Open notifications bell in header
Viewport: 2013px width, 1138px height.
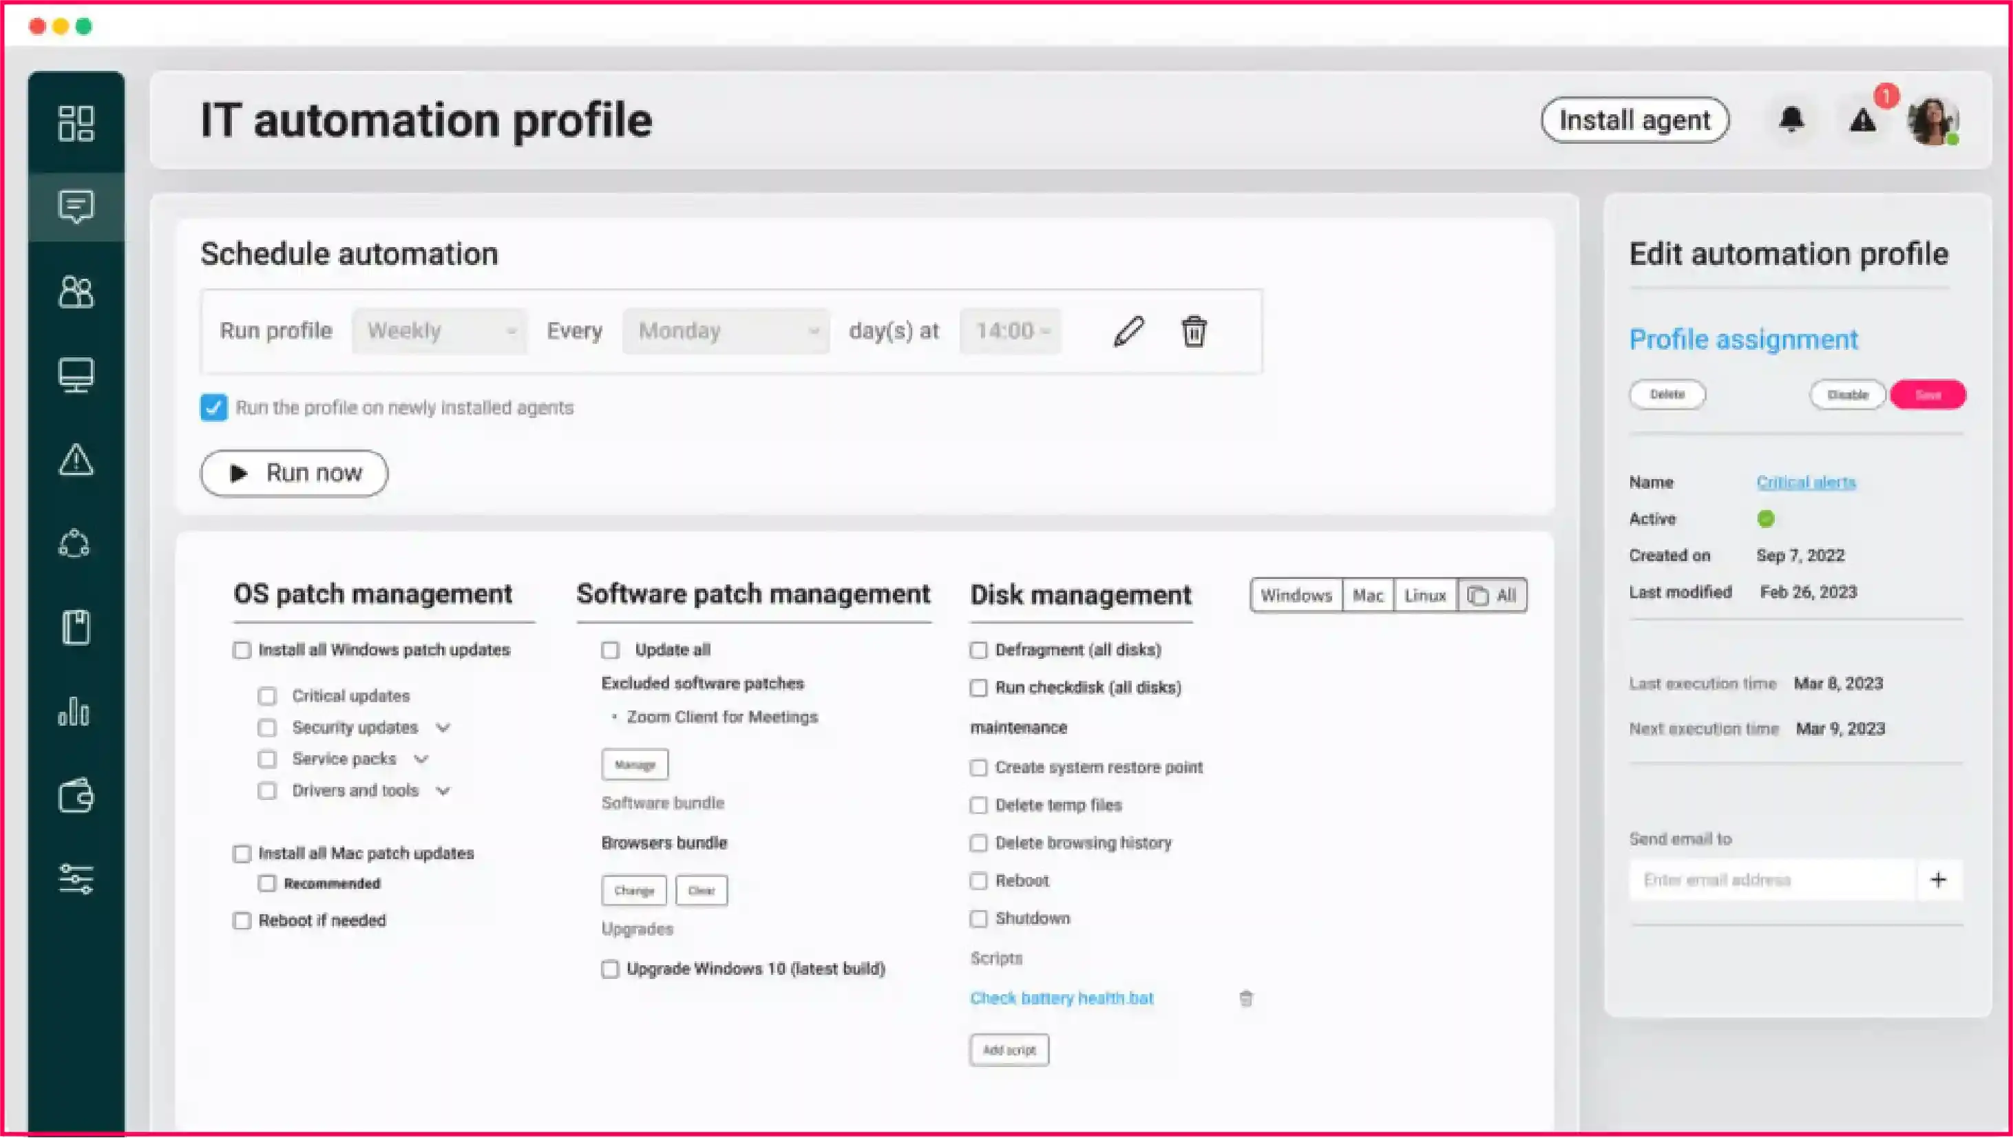coord(1791,120)
